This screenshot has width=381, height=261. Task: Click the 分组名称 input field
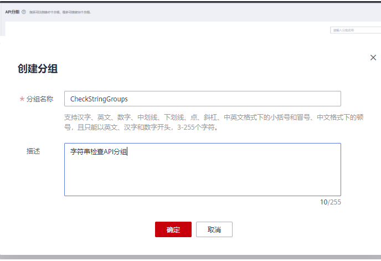(203, 99)
